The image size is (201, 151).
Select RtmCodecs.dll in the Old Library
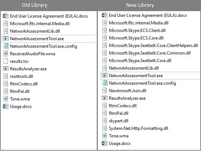[x=24, y=84]
